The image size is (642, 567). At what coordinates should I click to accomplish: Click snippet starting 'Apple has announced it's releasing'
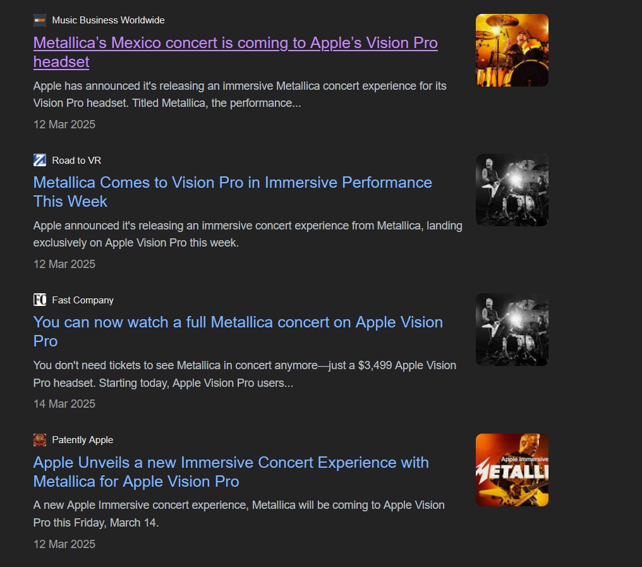239,95
